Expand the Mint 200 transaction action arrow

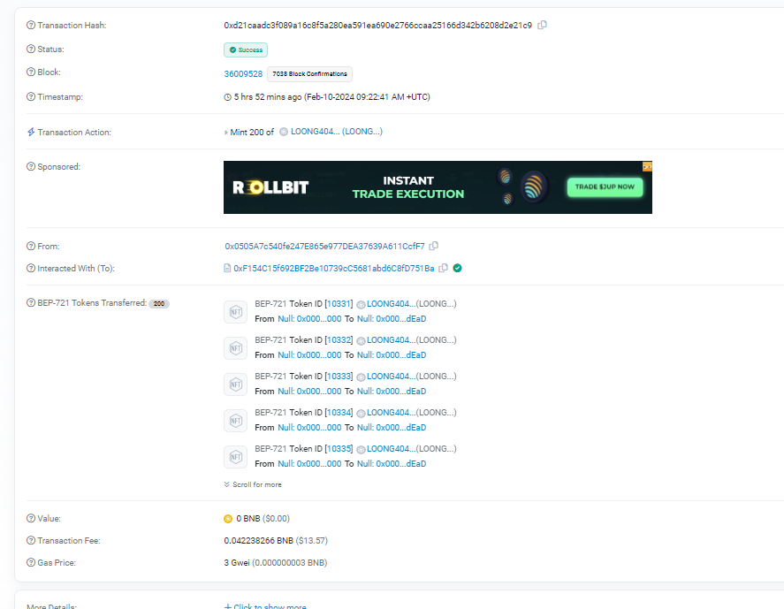pyautogui.click(x=226, y=133)
